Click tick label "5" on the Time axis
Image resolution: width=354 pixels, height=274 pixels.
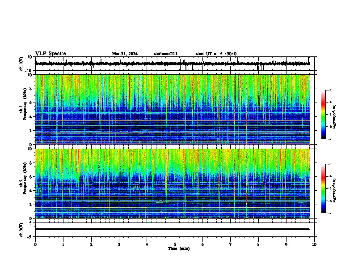pos(175,244)
